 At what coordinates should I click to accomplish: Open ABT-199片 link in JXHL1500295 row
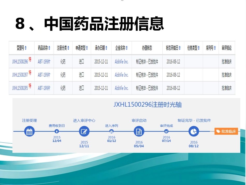(44, 88)
